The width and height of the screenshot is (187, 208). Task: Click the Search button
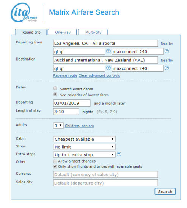(165, 192)
